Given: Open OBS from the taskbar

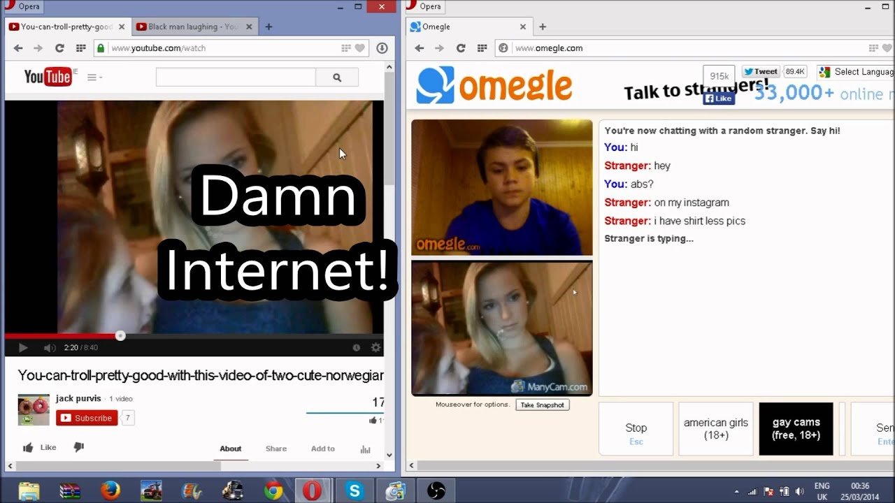Looking at the screenshot, I should (x=436, y=491).
